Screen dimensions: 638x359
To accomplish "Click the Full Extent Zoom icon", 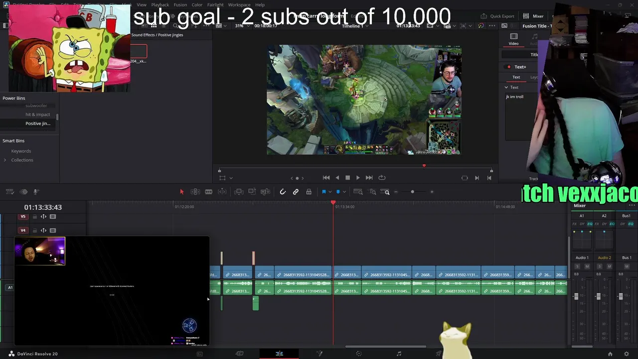I will click(x=358, y=192).
